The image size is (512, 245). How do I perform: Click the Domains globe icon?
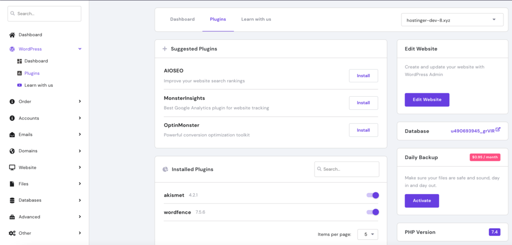pos(12,151)
